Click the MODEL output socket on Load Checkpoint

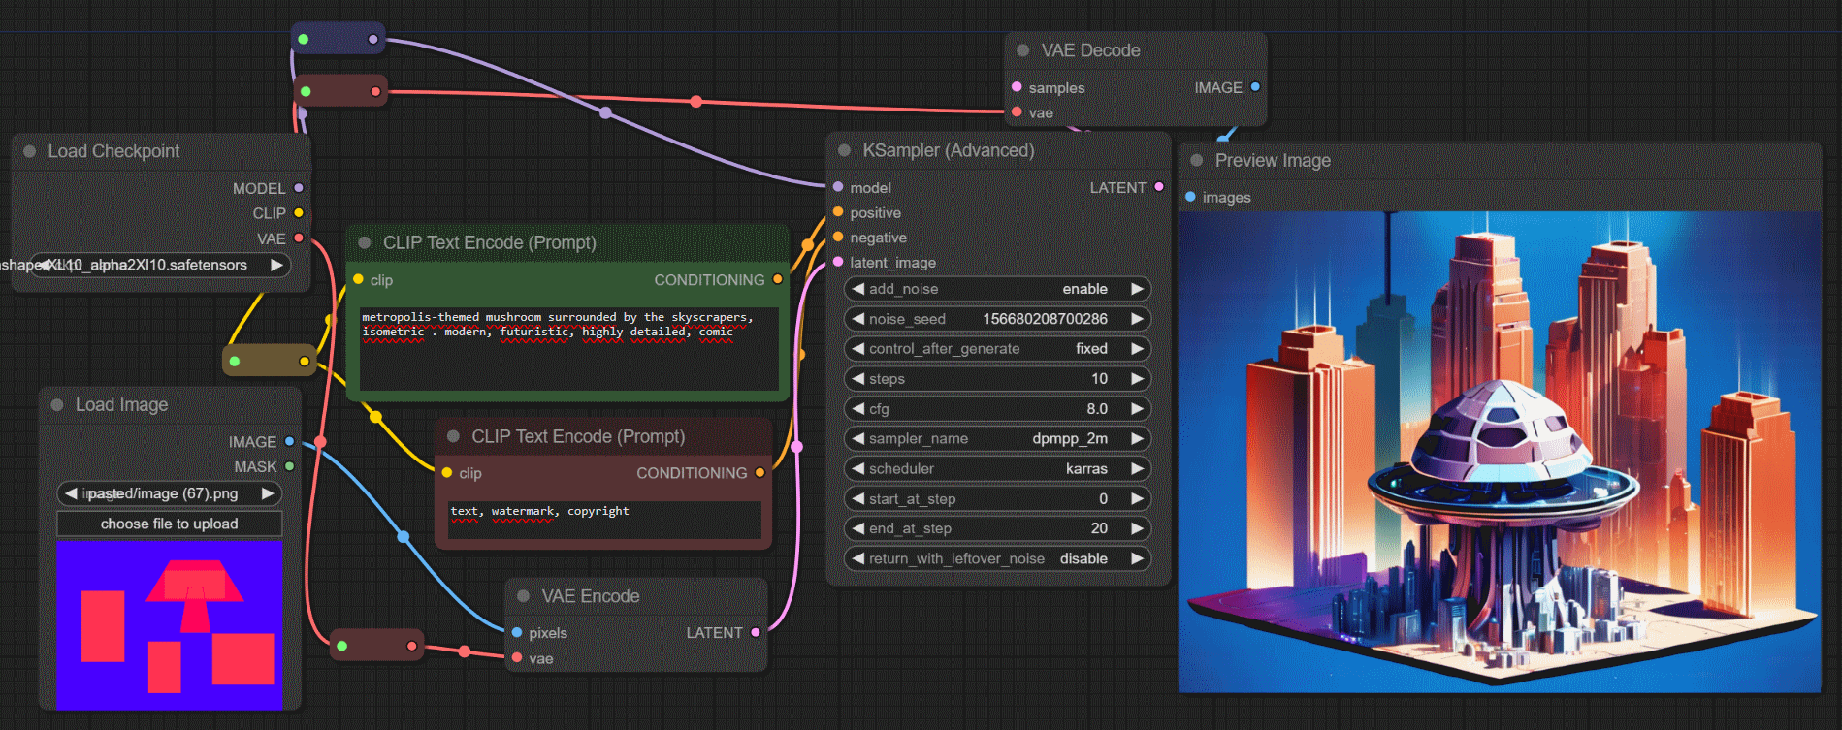(x=299, y=188)
